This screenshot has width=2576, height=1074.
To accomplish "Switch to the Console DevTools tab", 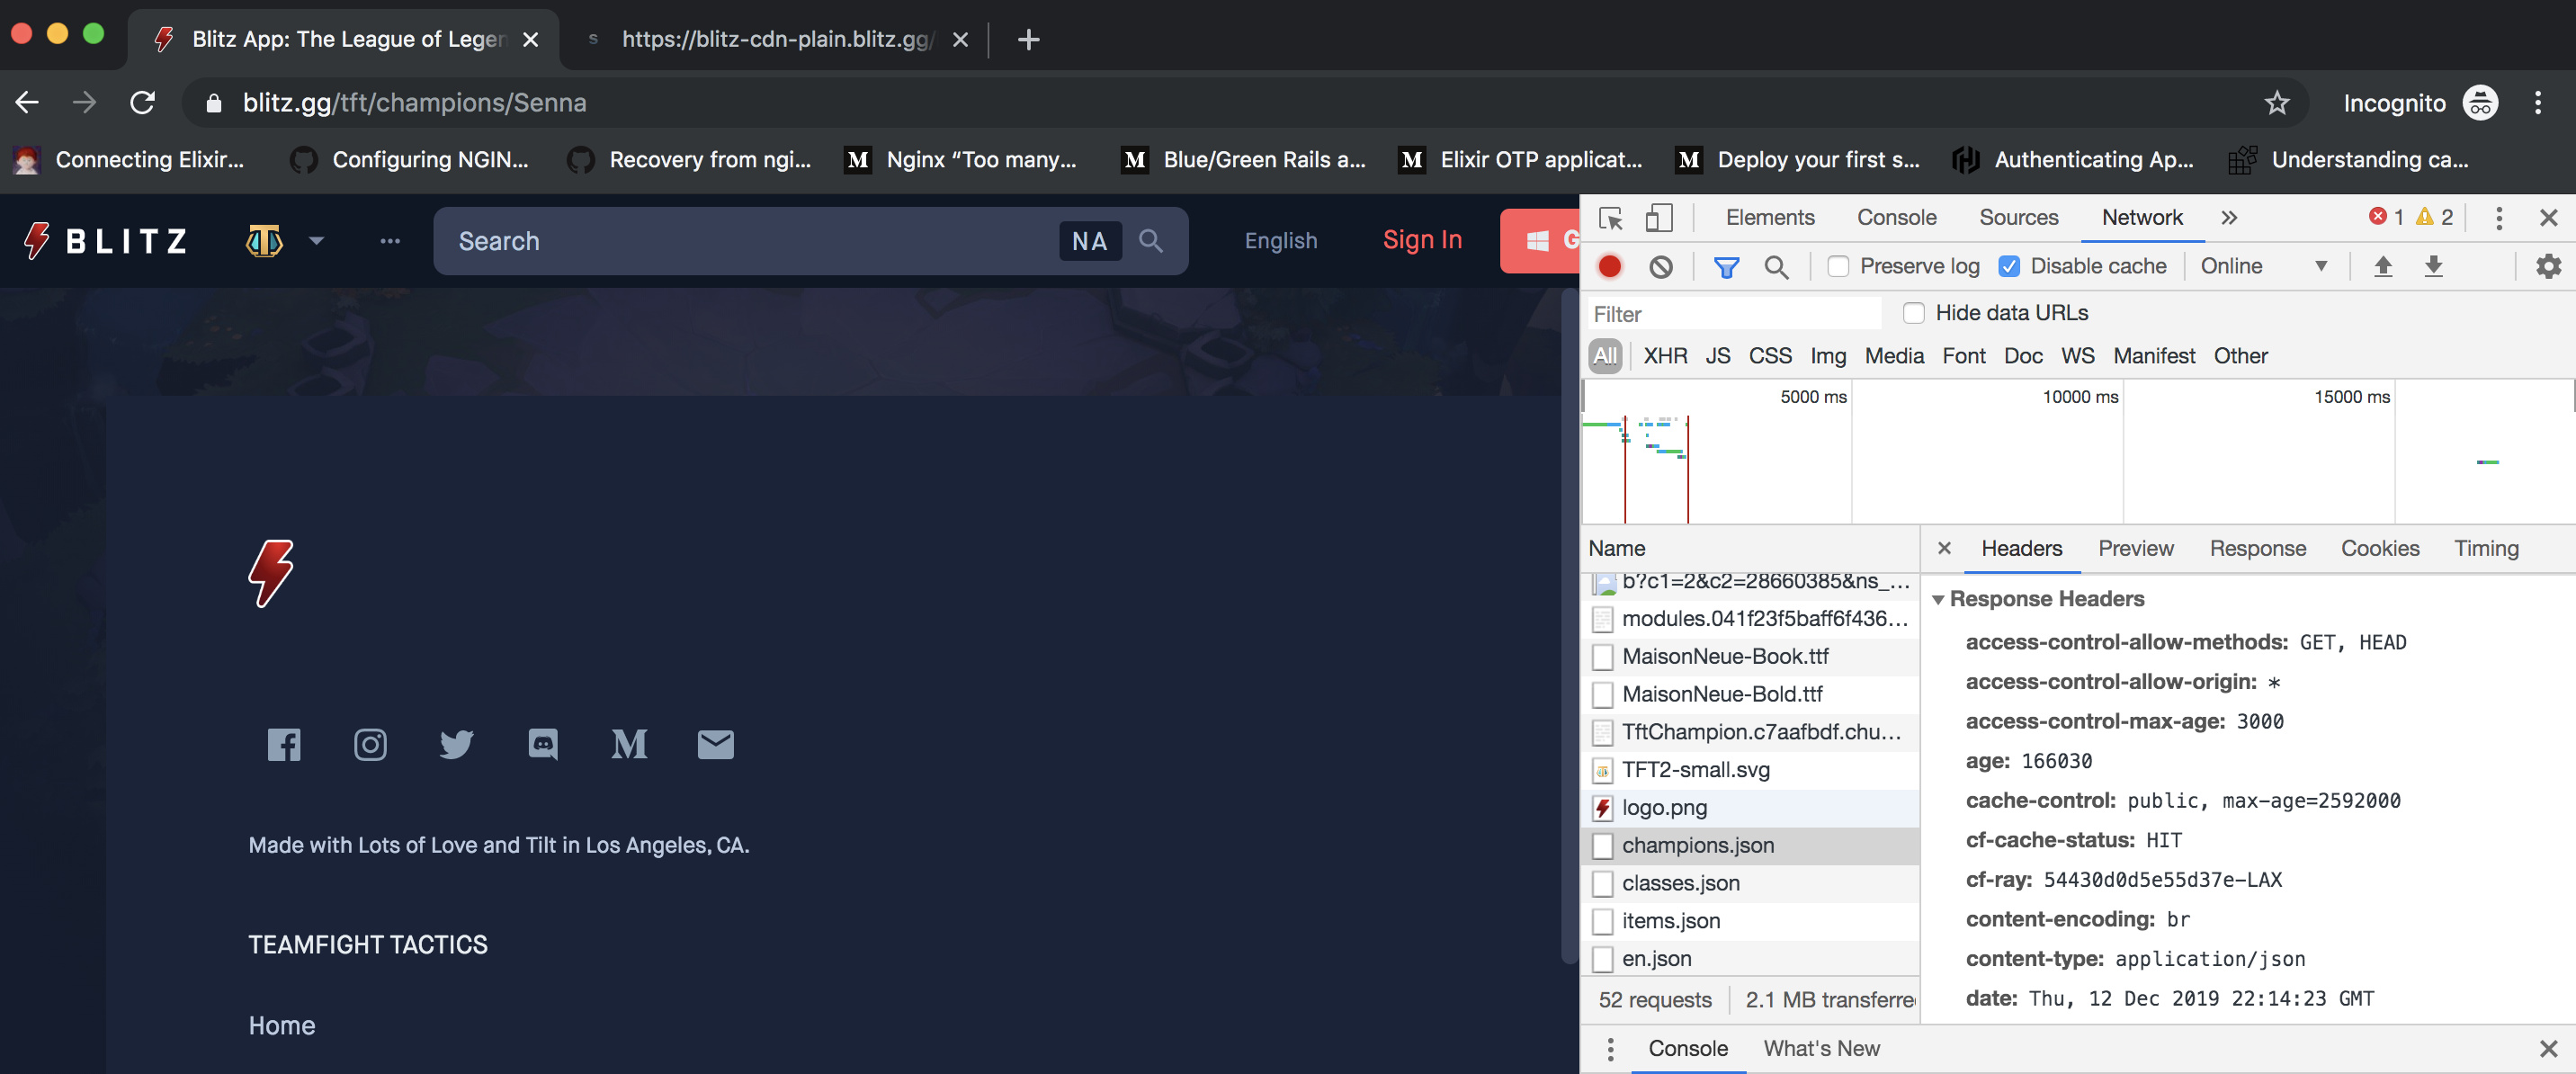I will coord(1896,217).
